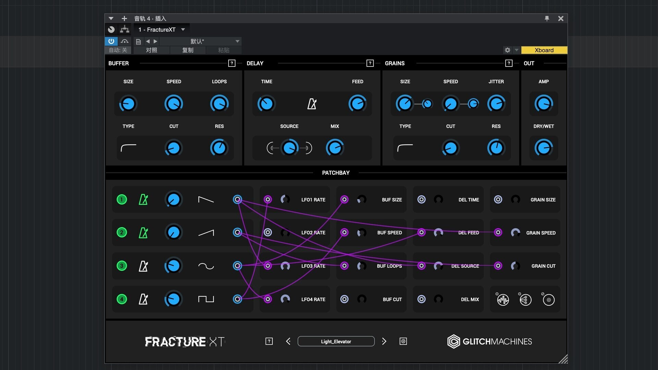Image resolution: width=658 pixels, height=370 pixels.
Task: Change LFO 4 square waveform shape
Action: pyautogui.click(x=206, y=299)
